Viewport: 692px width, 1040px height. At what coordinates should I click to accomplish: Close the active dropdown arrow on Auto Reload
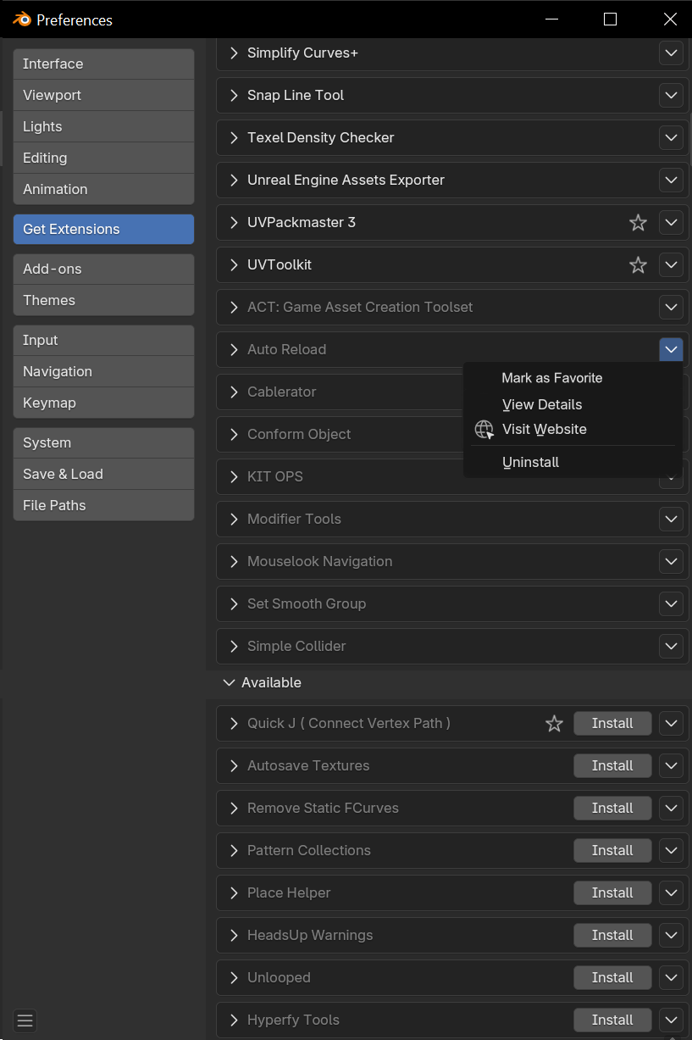[x=671, y=349]
